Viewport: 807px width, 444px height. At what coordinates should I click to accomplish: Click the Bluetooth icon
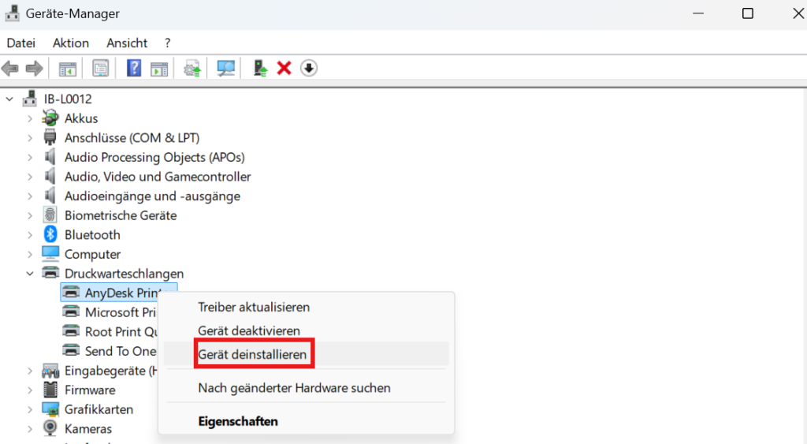pyautogui.click(x=50, y=234)
